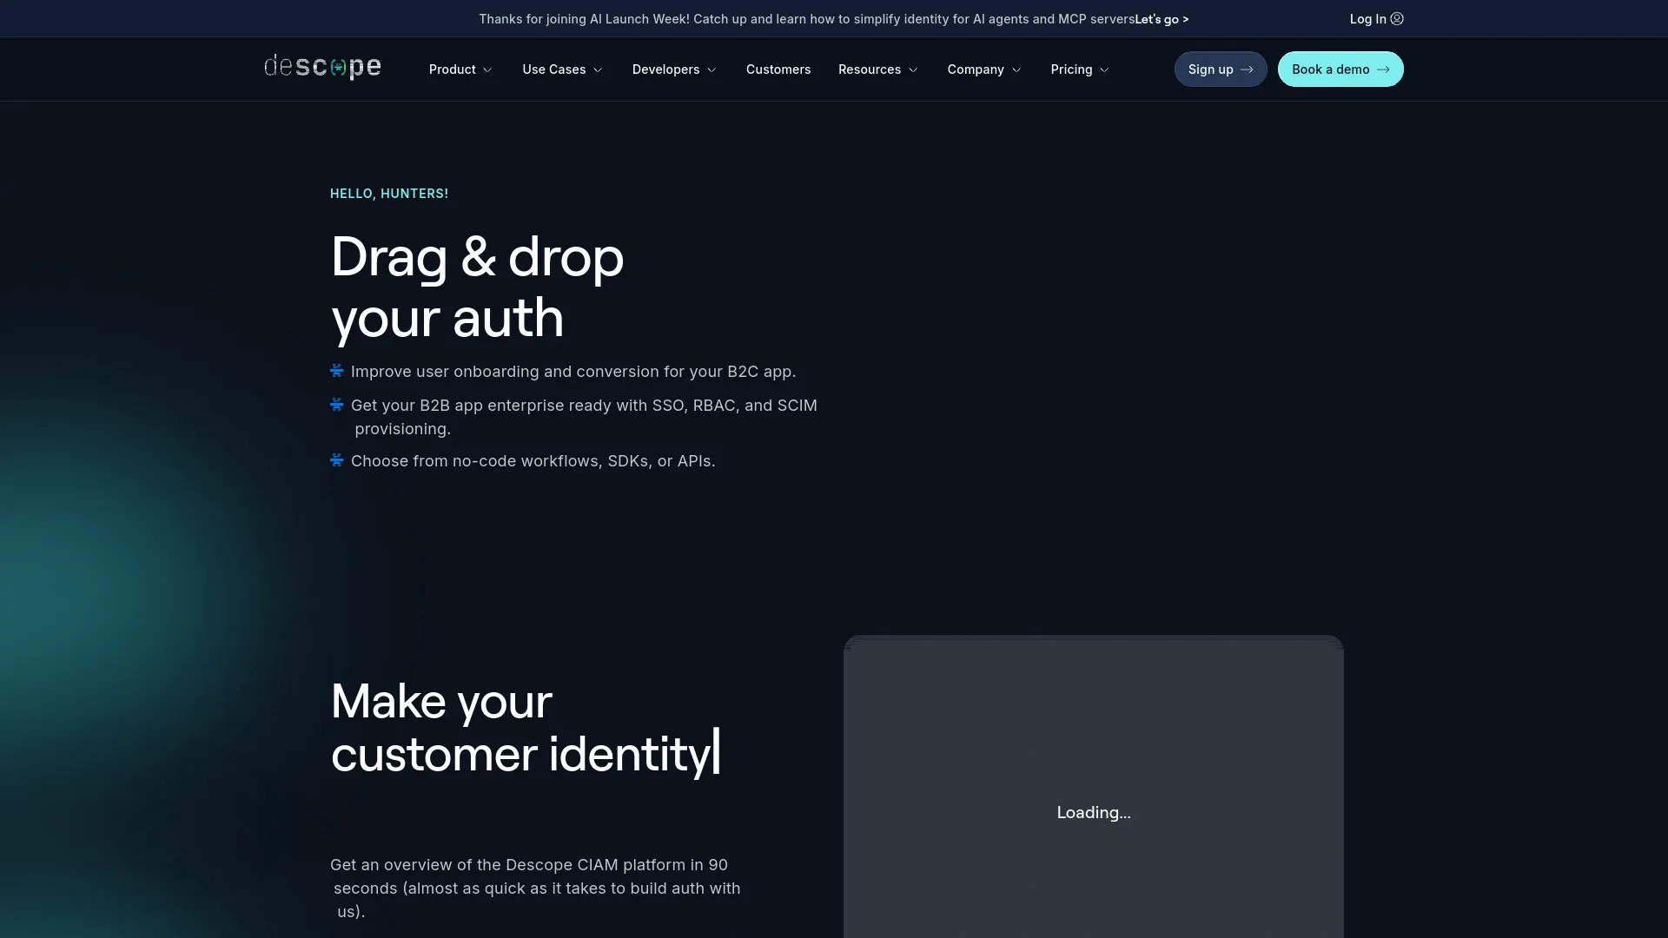Expand the Pricing chevron

tap(1104, 69)
